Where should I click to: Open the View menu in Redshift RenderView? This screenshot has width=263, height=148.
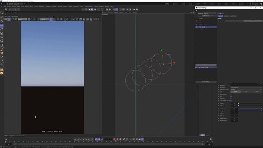click(x=9, y=16)
